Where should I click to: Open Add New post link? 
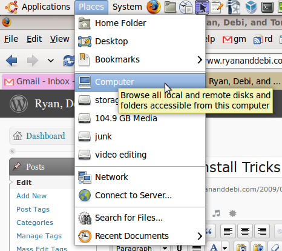(31, 196)
